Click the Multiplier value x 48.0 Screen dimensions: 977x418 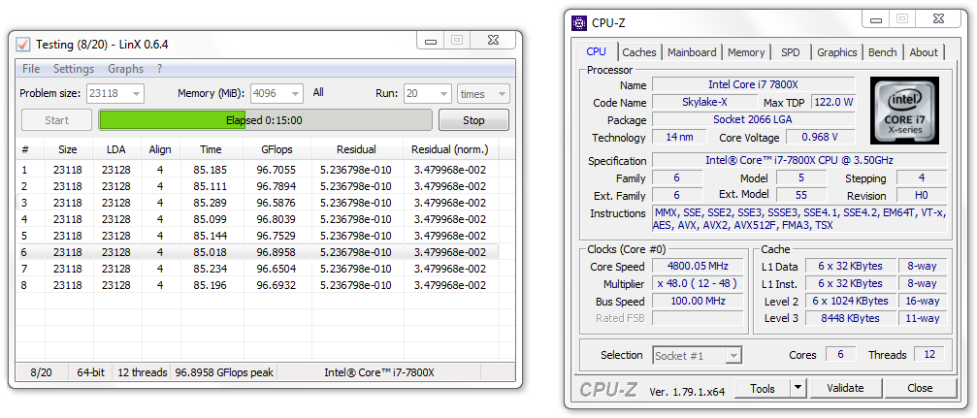(x=698, y=283)
